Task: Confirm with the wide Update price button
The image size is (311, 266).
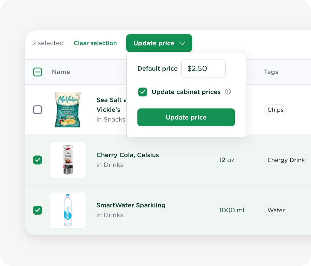Action: coord(186,117)
